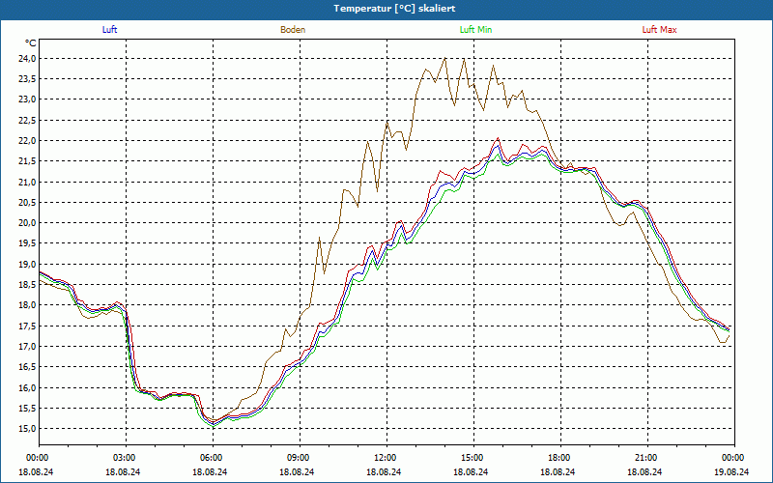Viewport: 773px width, 483px height.
Task: Click the '°C' unit label on the axis
Action: pyautogui.click(x=31, y=43)
